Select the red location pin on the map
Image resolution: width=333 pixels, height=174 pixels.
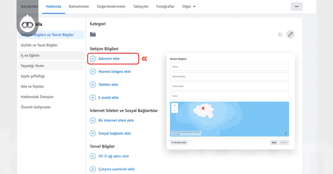click(x=203, y=109)
